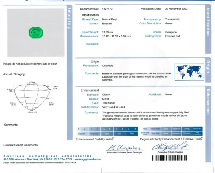Viewport: 215px width, 173px height.
Task: Click the 'Prominent' clarity enhancement scale cell
Action: click(x=197, y=129)
